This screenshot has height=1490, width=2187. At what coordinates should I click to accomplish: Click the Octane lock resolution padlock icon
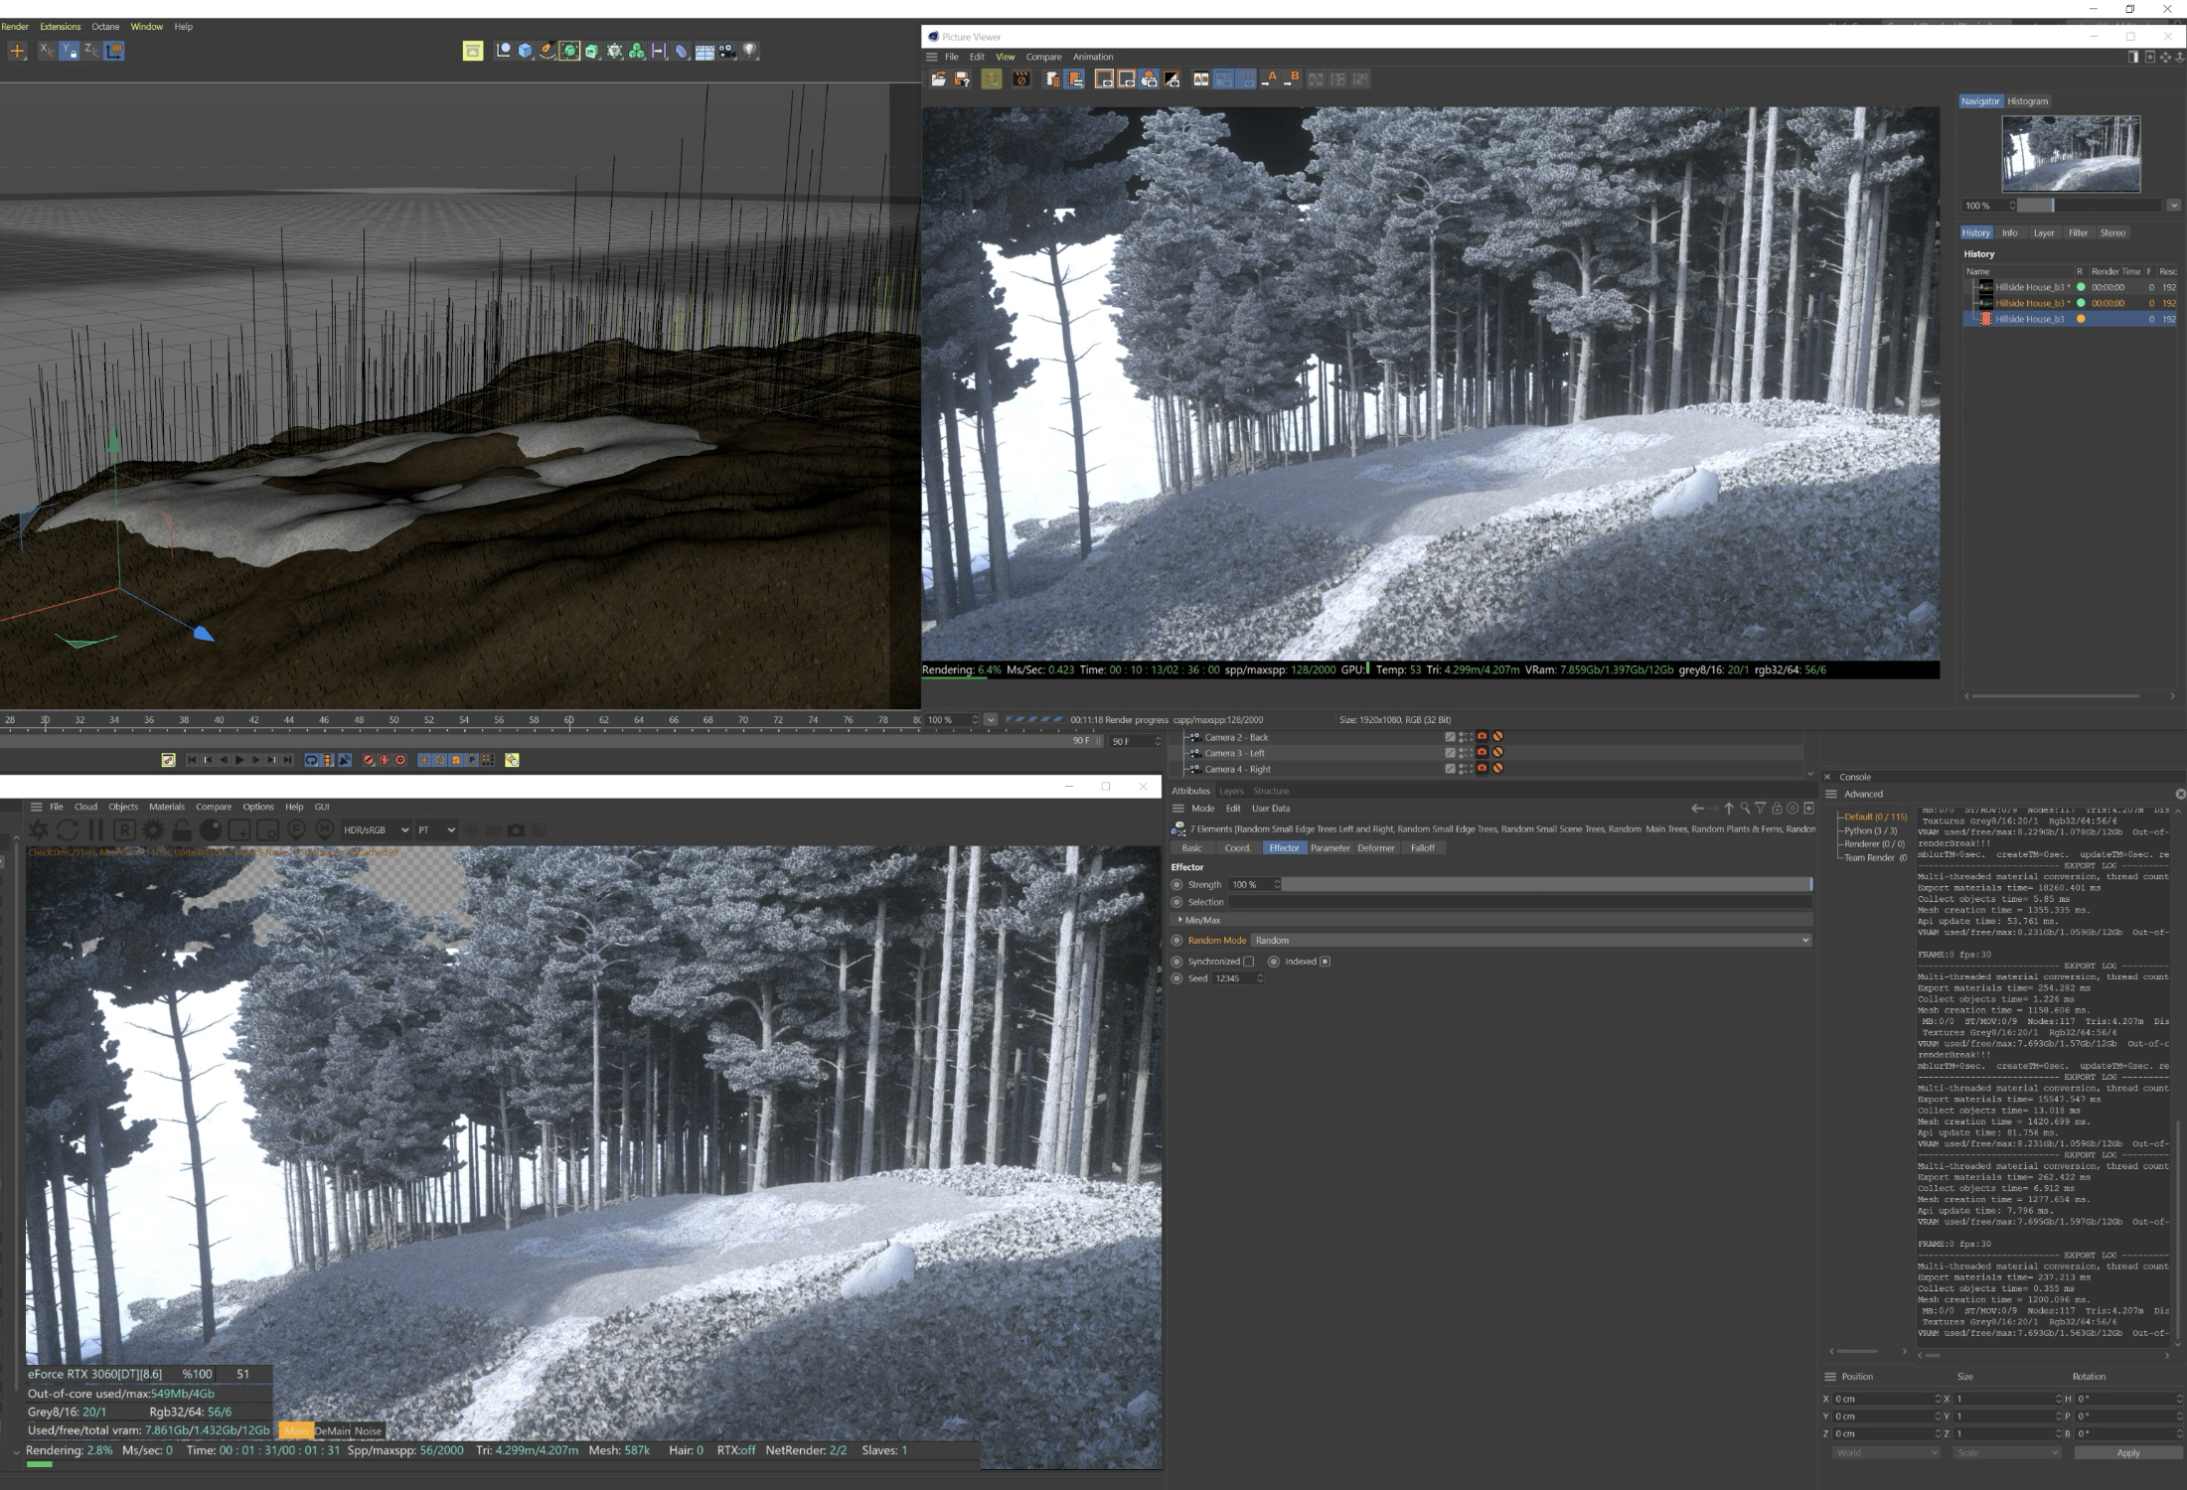[182, 830]
